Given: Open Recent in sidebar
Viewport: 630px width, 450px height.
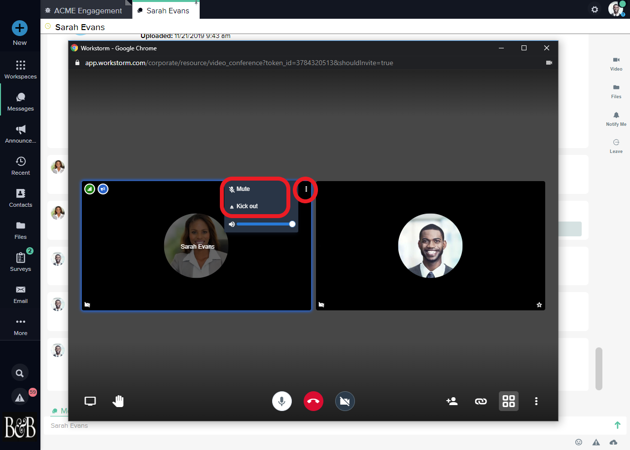Looking at the screenshot, I should tap(20, 166).
